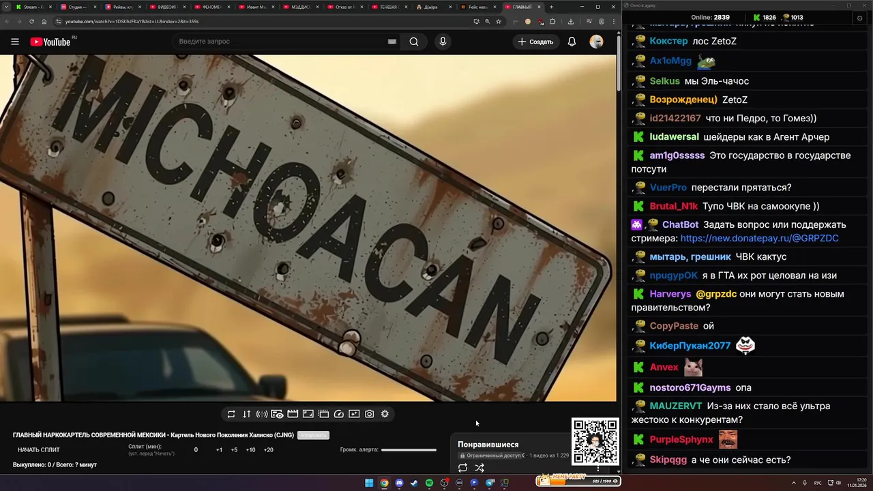This screenshot has width=873, height=491.
Task: Open the browser extensions puzzle icon
Action: [x=552, y=21]
